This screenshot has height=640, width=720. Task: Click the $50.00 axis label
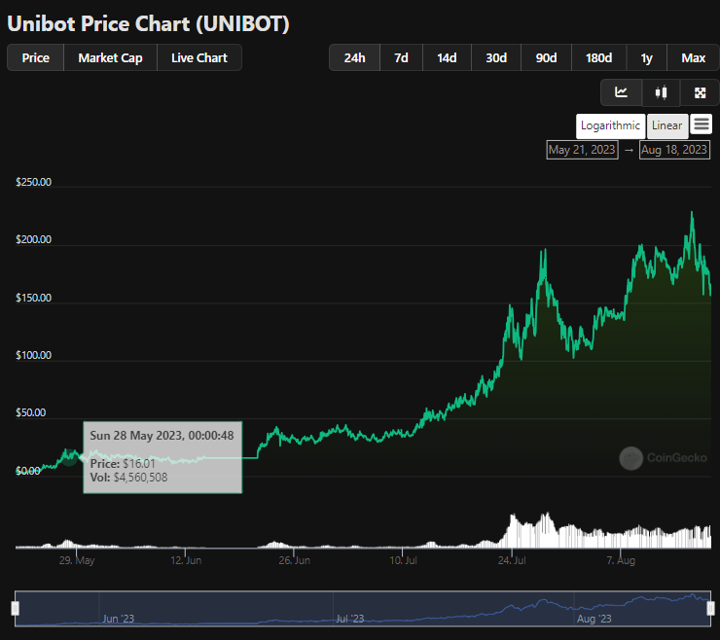coord(31,412)
